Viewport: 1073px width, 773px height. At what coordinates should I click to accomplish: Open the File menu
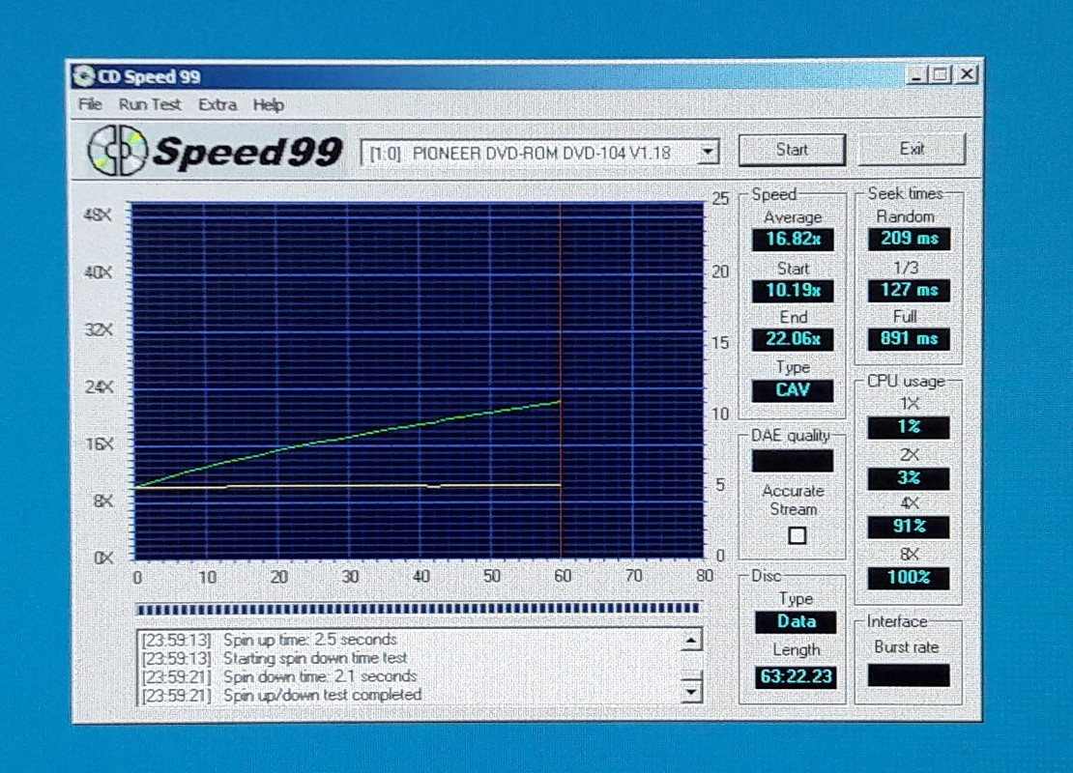coord(90,104)
